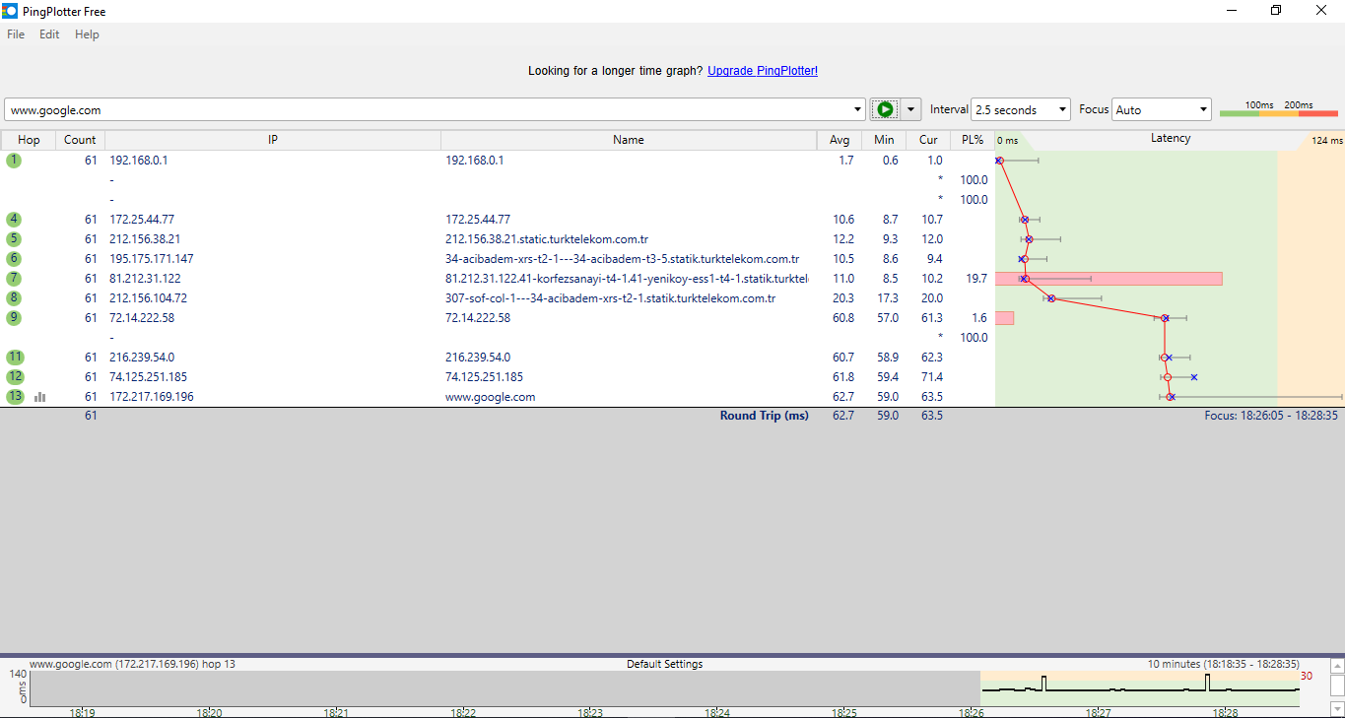Click the hop 11 green circle icon
The image size is (1345, 718).
point(14,357)
